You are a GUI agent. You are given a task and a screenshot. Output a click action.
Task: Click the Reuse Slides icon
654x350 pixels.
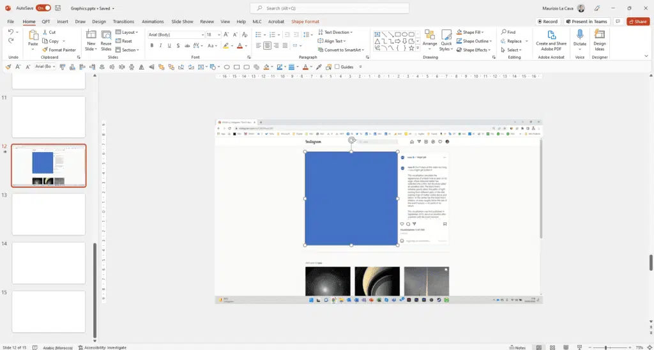click(106, 36)
